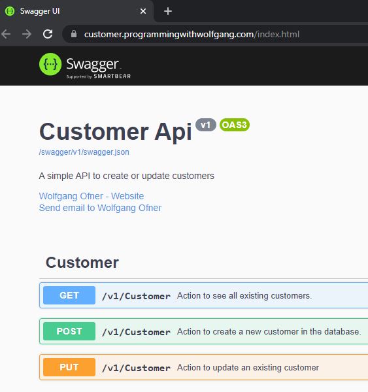Open a new browser tab
The height and width of the screenshot is (392, 368).
coord(167,11)
